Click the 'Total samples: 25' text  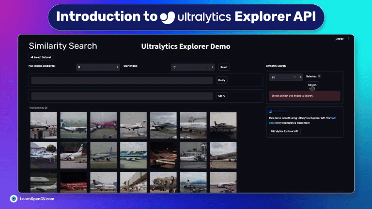(x=38, y=108)
